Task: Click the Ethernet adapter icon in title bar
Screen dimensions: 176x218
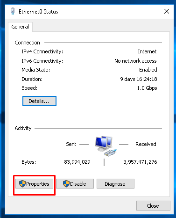Action: point(13,11)
